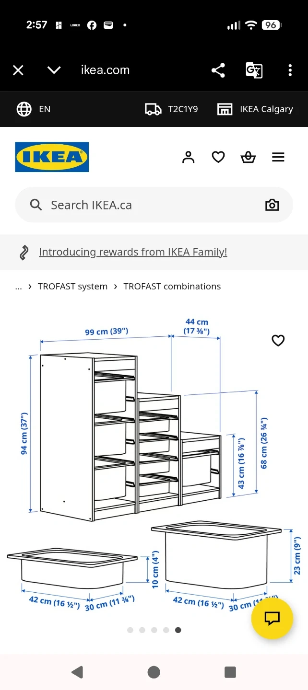This screenshot has height=690, width=308.
Task: Expand the collapsed breadcrumb ellipsis
Action: pyautogui.click(x=19, y=287)
